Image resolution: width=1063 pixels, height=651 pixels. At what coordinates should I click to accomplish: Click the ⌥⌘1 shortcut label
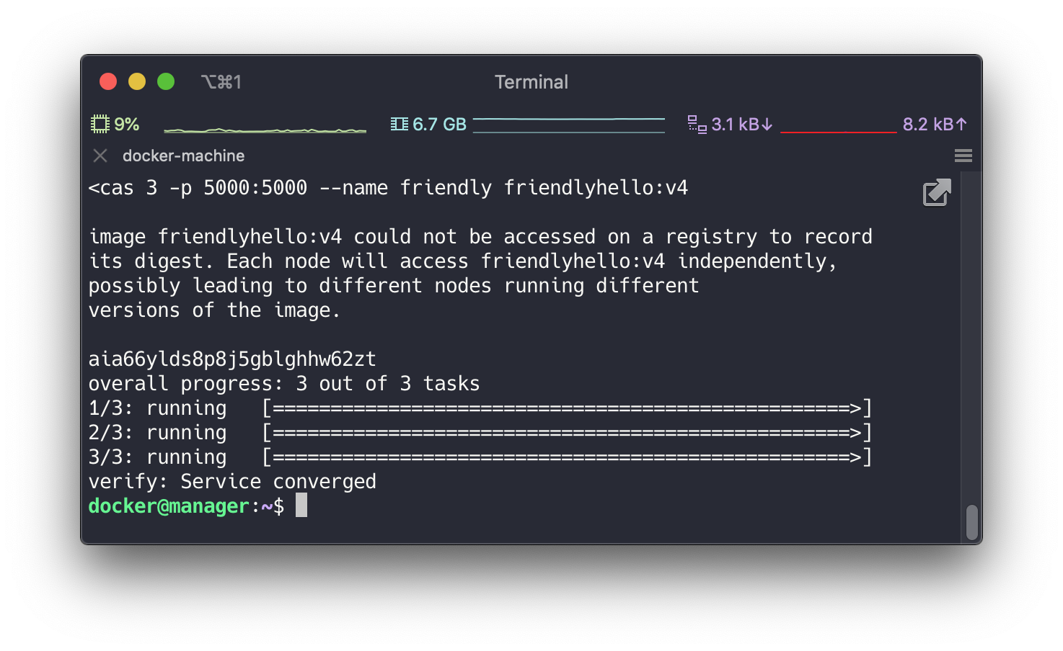coord(221,81)
